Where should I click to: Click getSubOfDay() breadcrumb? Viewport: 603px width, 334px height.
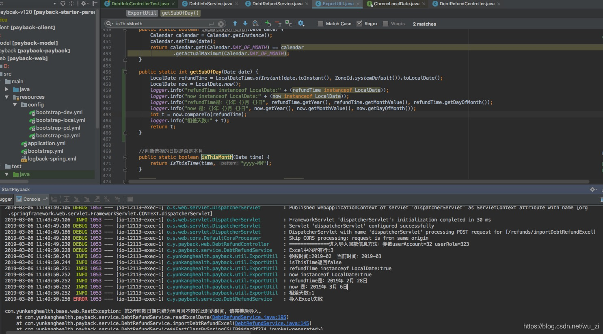coord(181,13)
